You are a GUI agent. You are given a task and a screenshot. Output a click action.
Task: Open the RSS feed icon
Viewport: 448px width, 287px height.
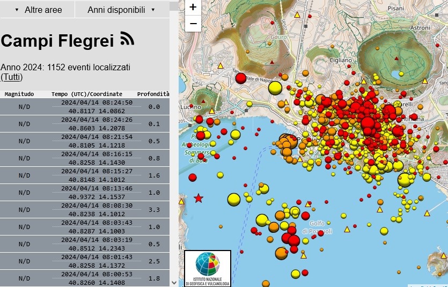point(127,39)
